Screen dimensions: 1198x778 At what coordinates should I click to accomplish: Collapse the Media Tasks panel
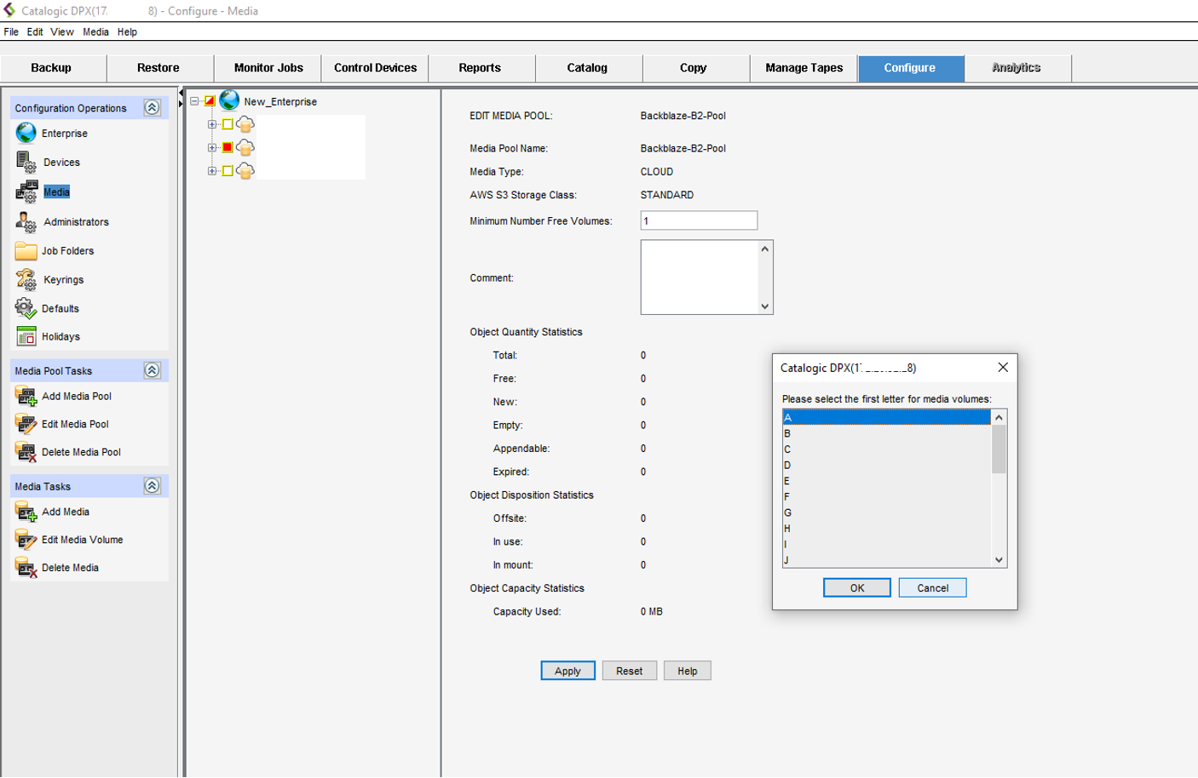pos(153,486)
